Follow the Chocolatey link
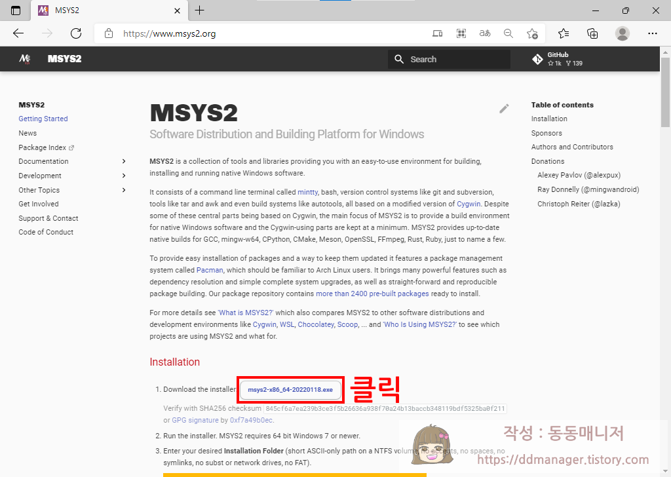671x477 pixels. (x=316, y=324)
